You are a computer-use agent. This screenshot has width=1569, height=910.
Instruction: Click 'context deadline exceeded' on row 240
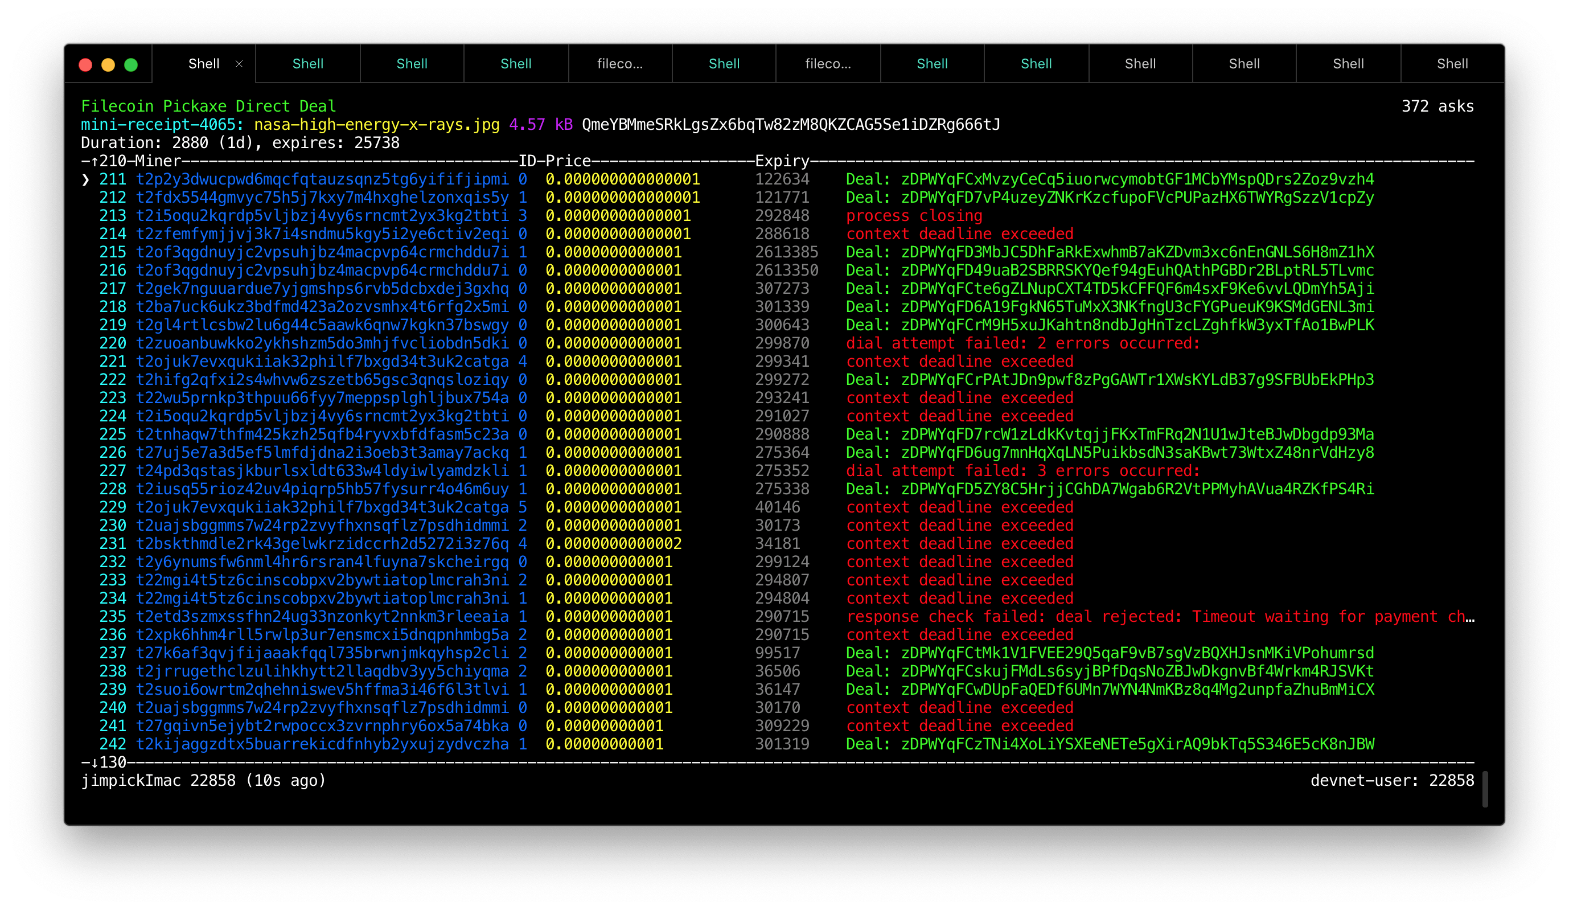(x=959, y=708)
